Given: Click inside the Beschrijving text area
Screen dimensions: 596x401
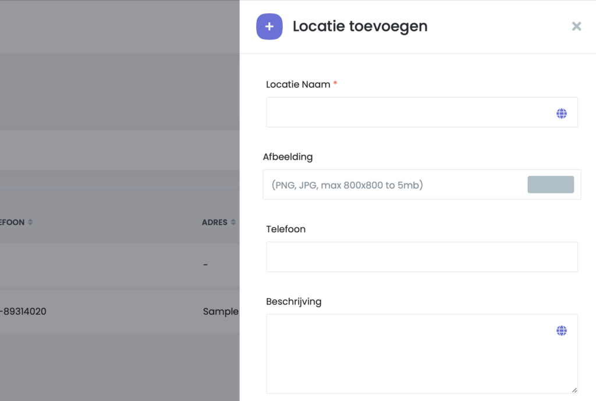Looking at the screenshot, I should click(407, 355).
